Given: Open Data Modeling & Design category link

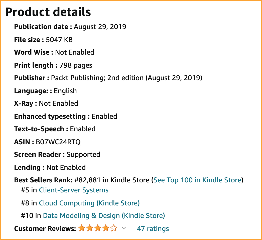Looking at the screenshot, I should 104,216.
